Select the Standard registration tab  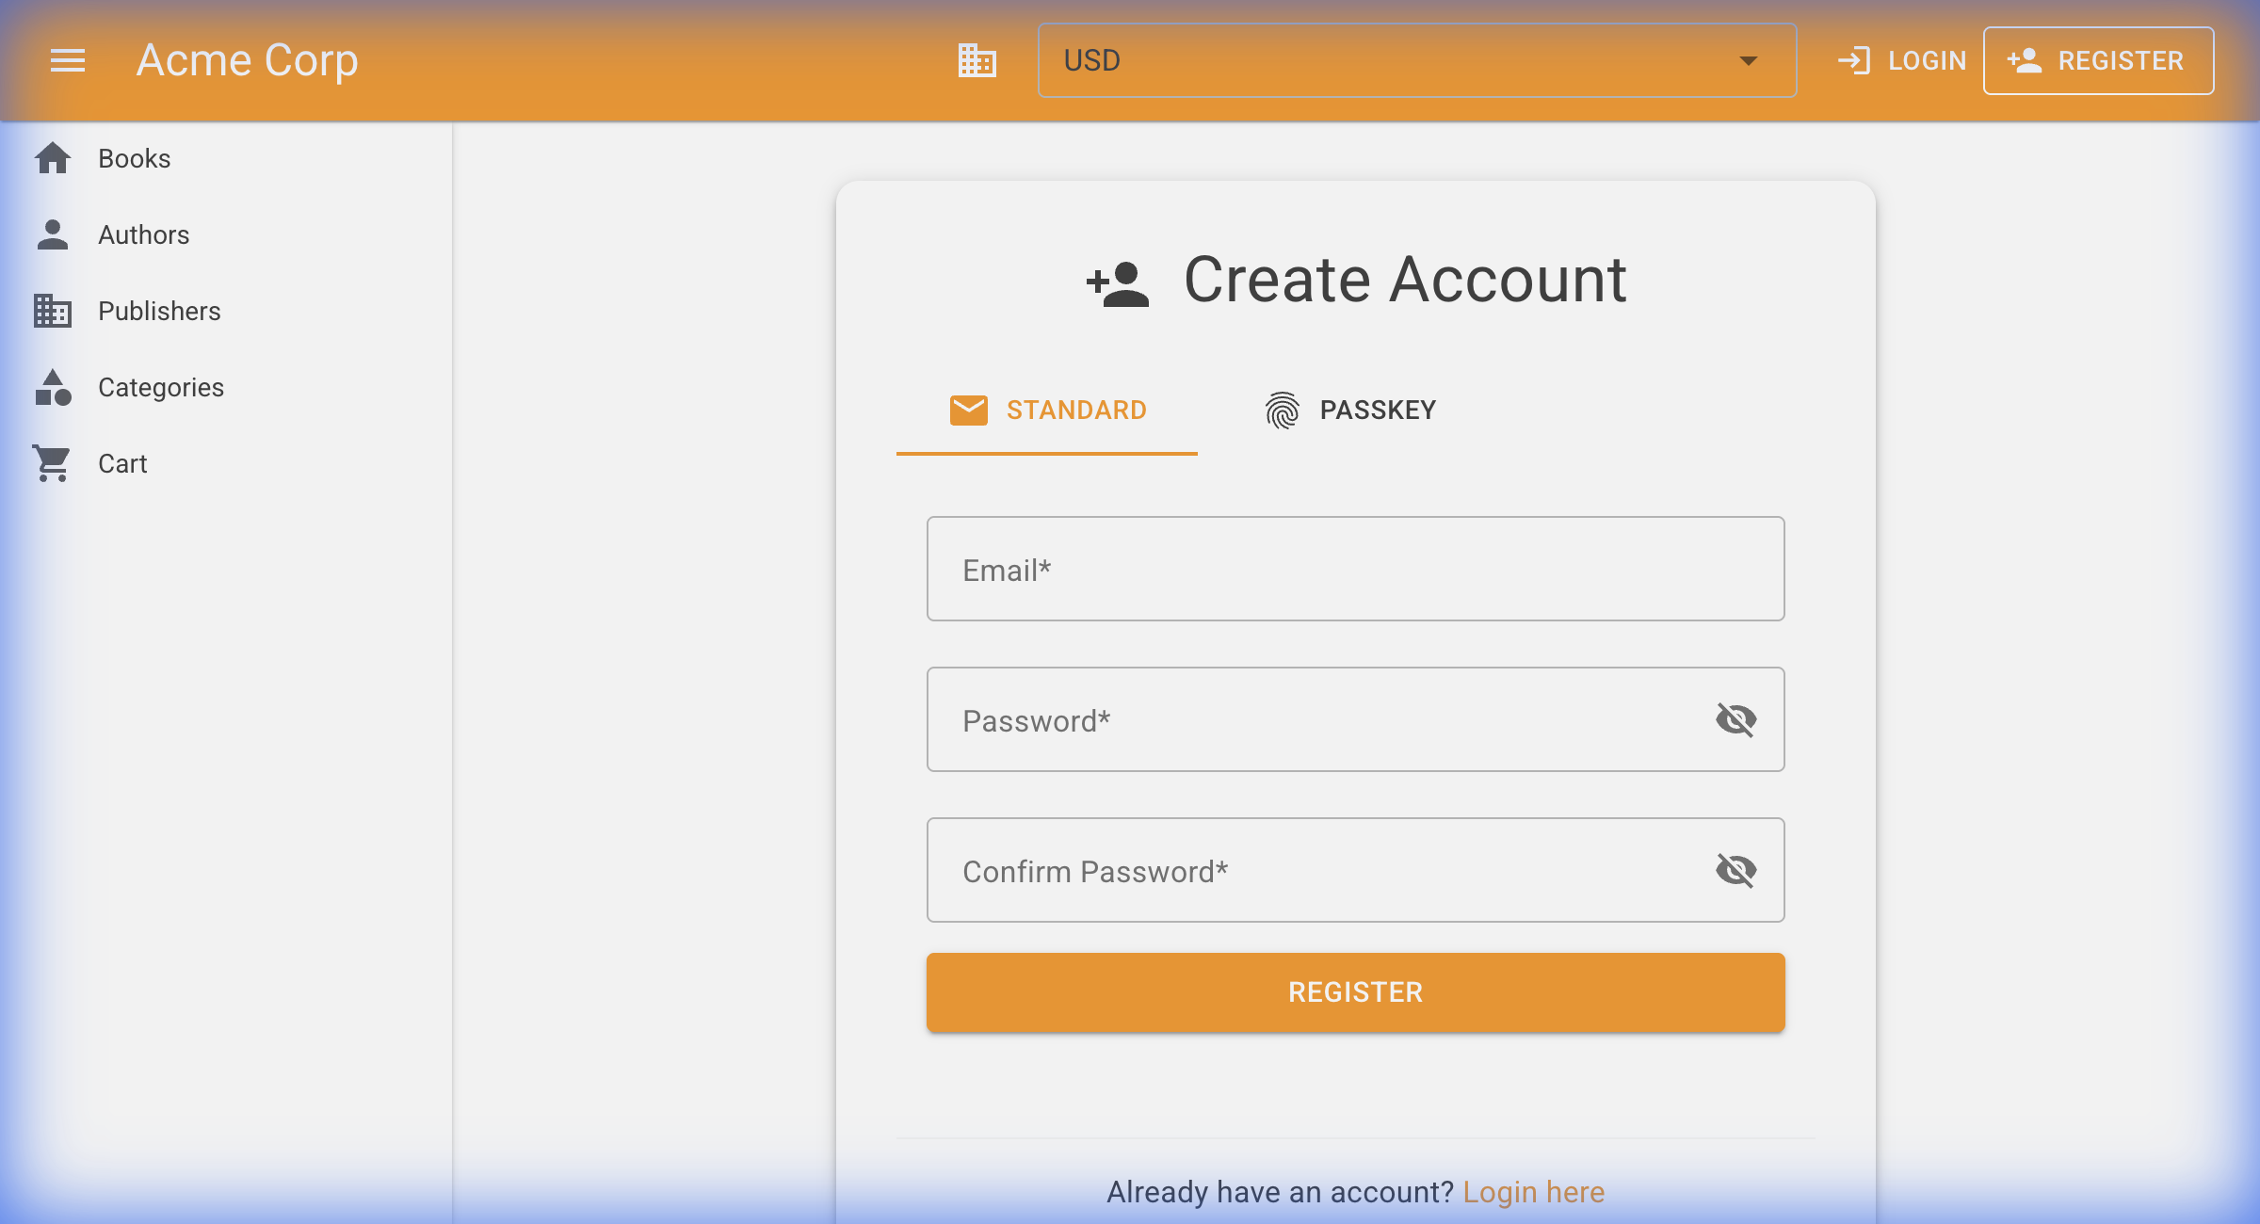[1047, 411]
